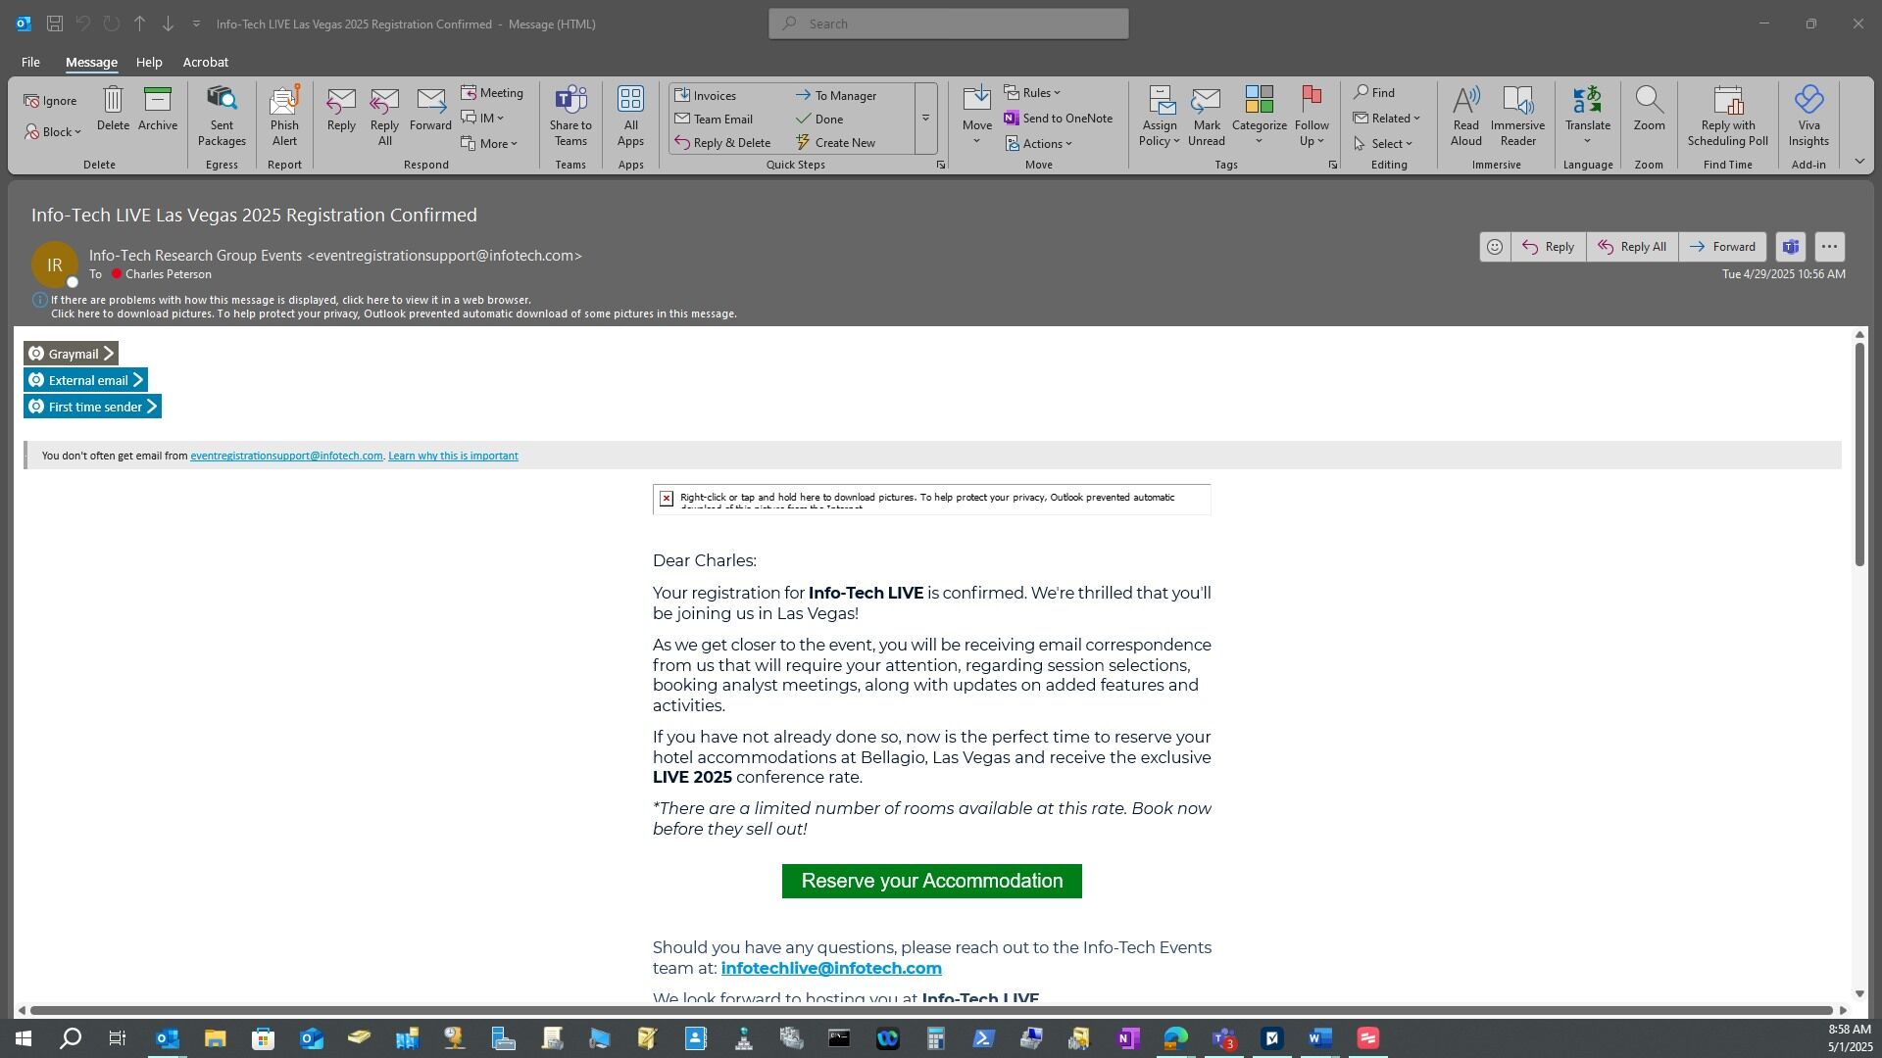Open the Move dropdown
Image resolution: width=1882 pixels, height=1058 pixels.
[976, 117]
